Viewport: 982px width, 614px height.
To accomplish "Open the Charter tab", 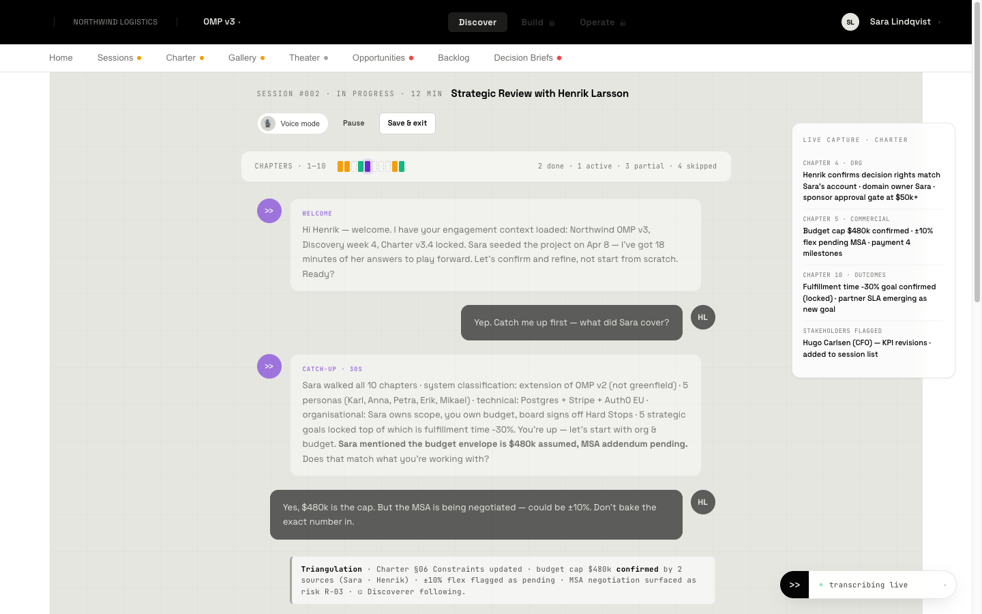I will (x=185, y=58).
